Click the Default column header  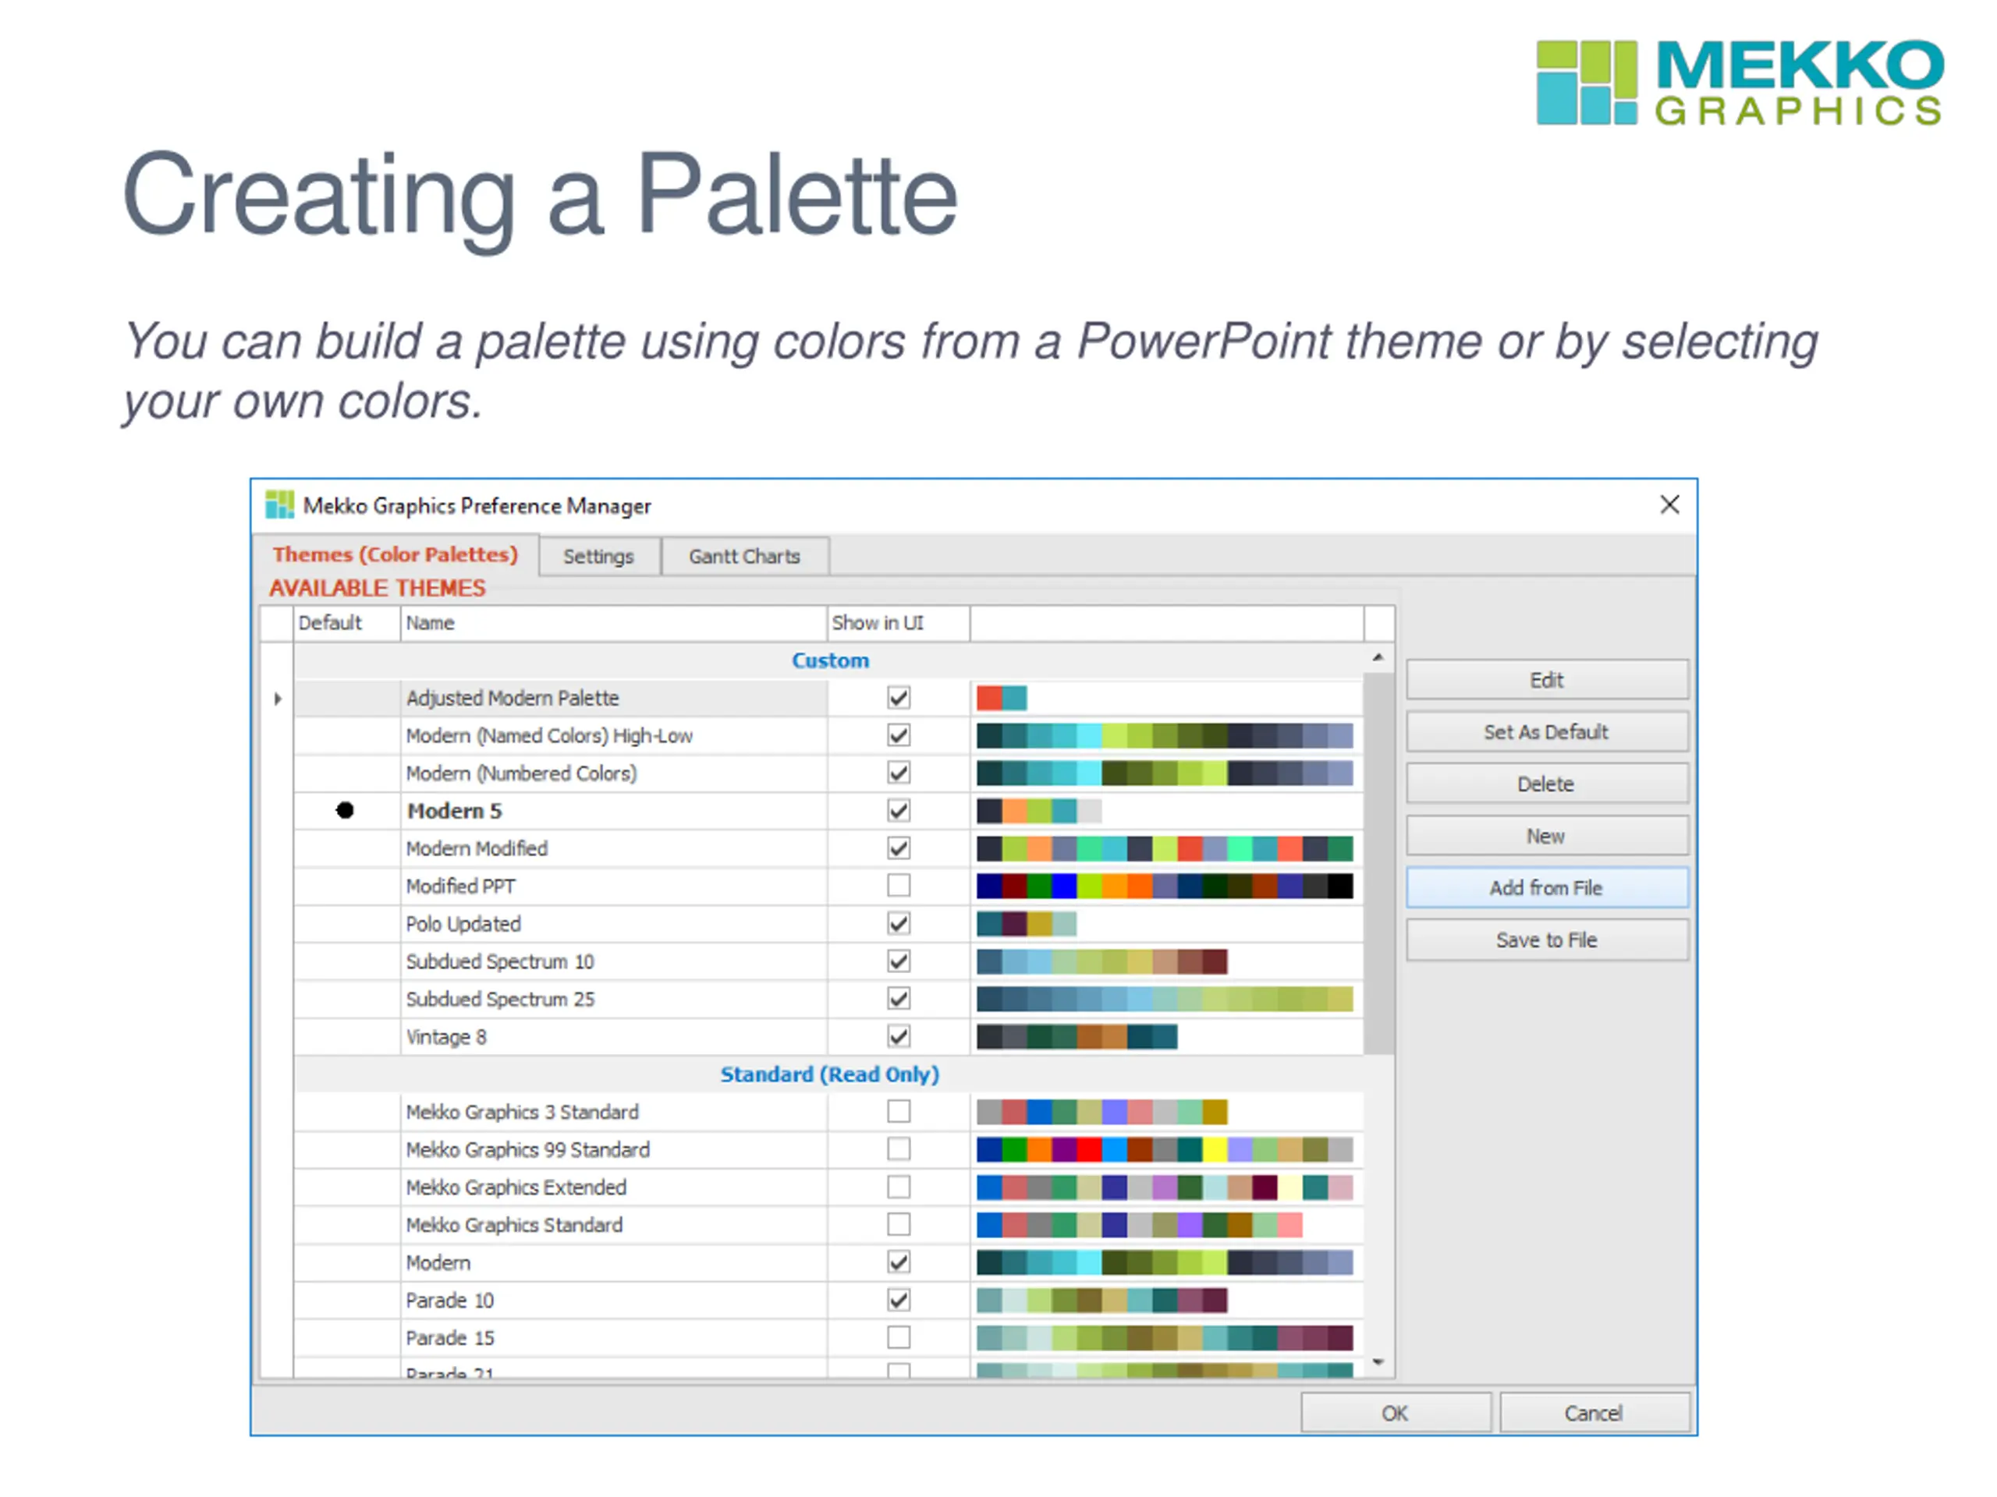[346, 623]
